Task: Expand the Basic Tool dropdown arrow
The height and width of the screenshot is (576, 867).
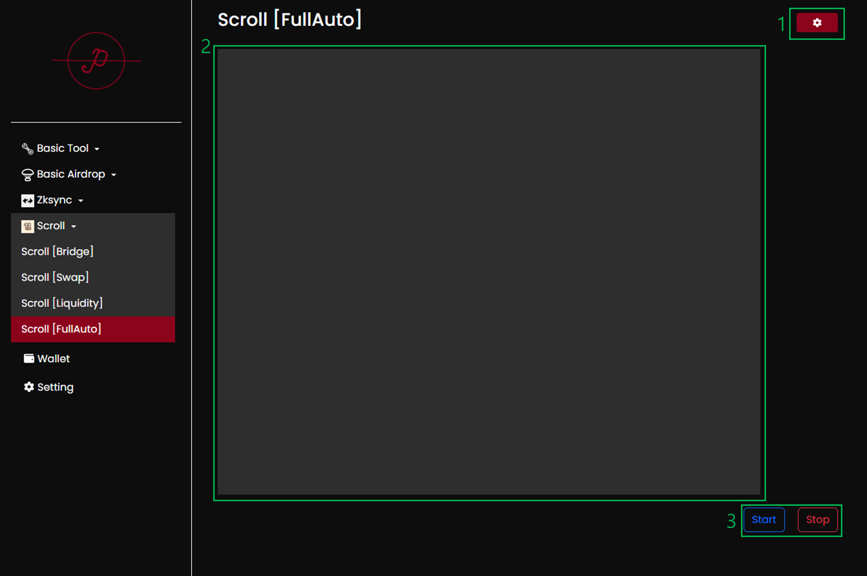Action: pyautogui.click(x=97, y=149)
